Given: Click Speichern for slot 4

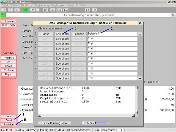Looking at the screenshot, I should pos(62,54).
